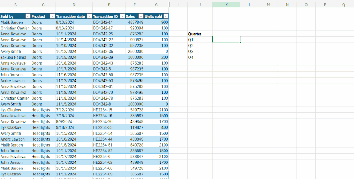
Task: Open the Transaction ID filter dropdown
Action: pos(122,16)
